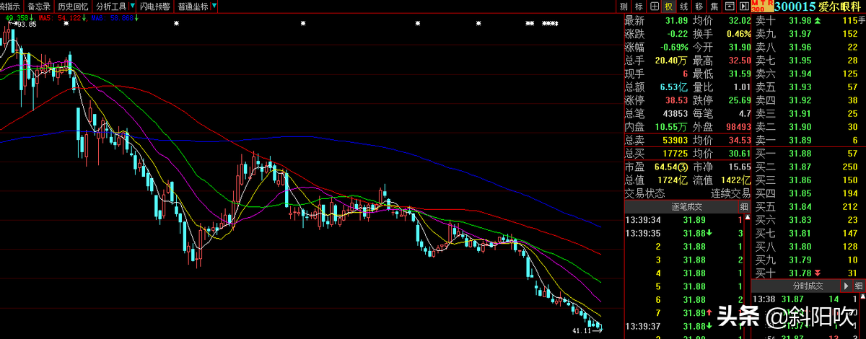The height and width of the screenshot is (339, 866).
Task: Click the 线 line drawing icon
Action: pyautogui.click(x=683, y=6)
